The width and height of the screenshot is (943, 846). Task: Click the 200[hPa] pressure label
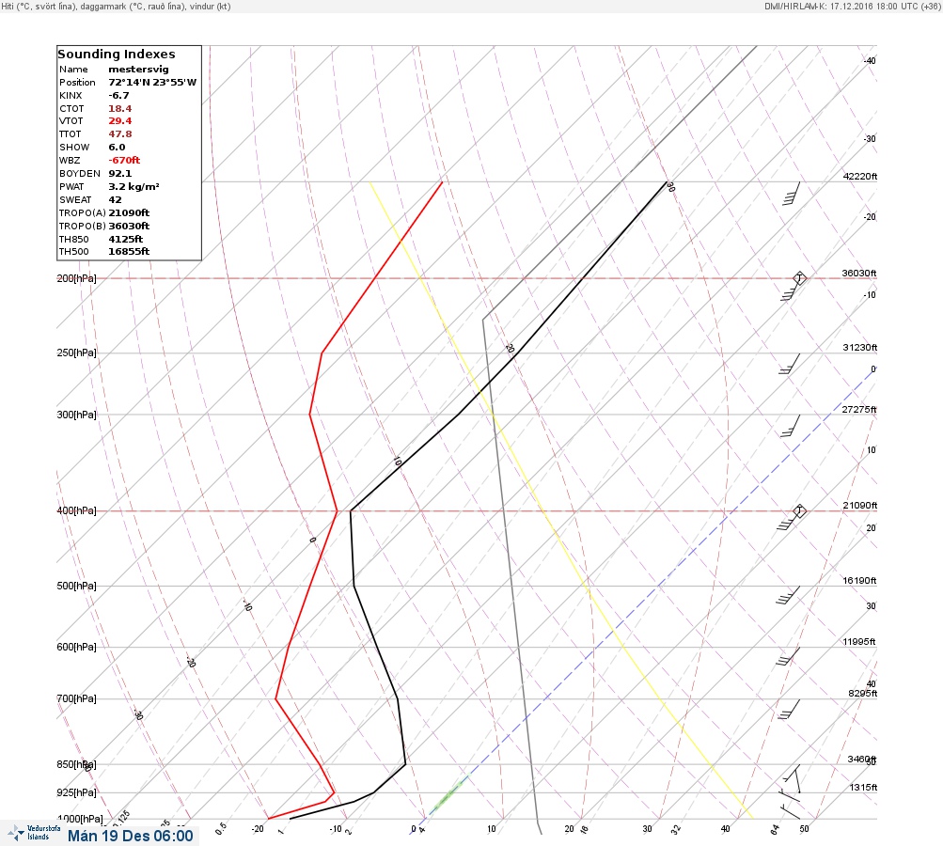(x=76, y=278)
